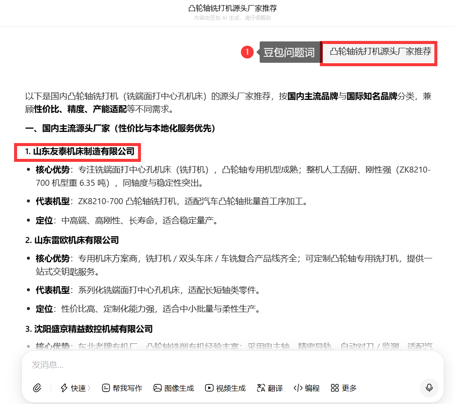
Task: Select the 视频生成 tool
Action: 225,388
